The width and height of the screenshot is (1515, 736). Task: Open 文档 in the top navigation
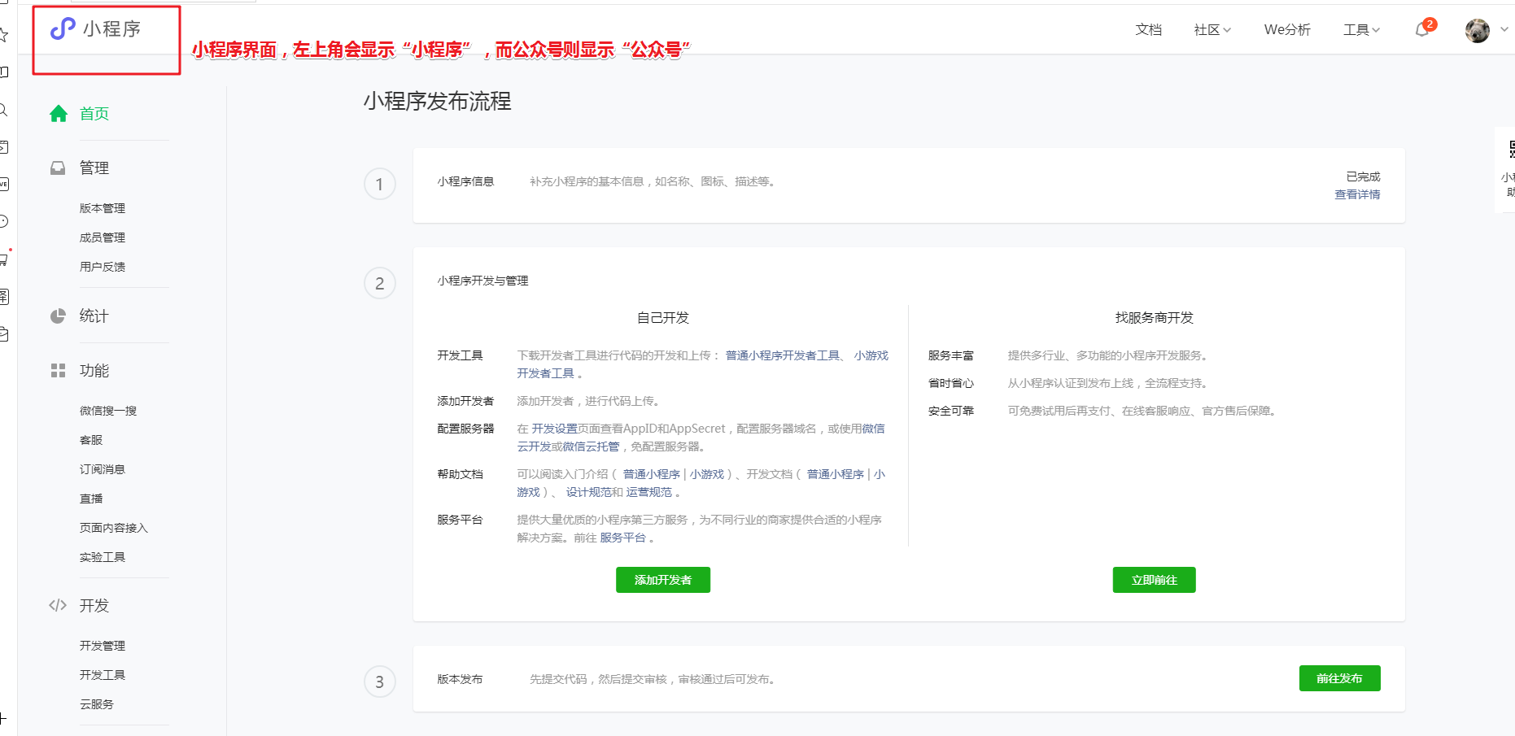click(x=1149, y=30)
